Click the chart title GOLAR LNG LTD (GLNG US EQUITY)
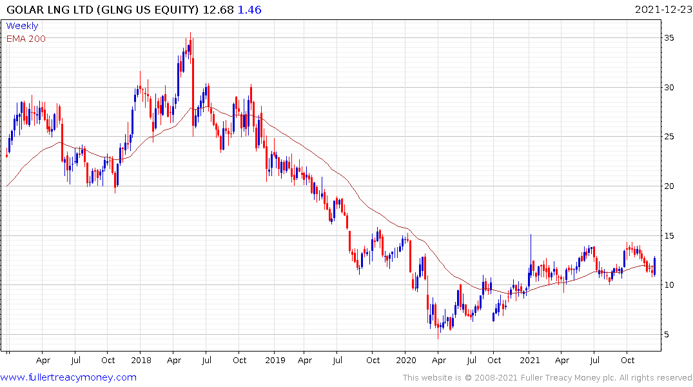Screen dimensions: 693x387 coord(102,9)
